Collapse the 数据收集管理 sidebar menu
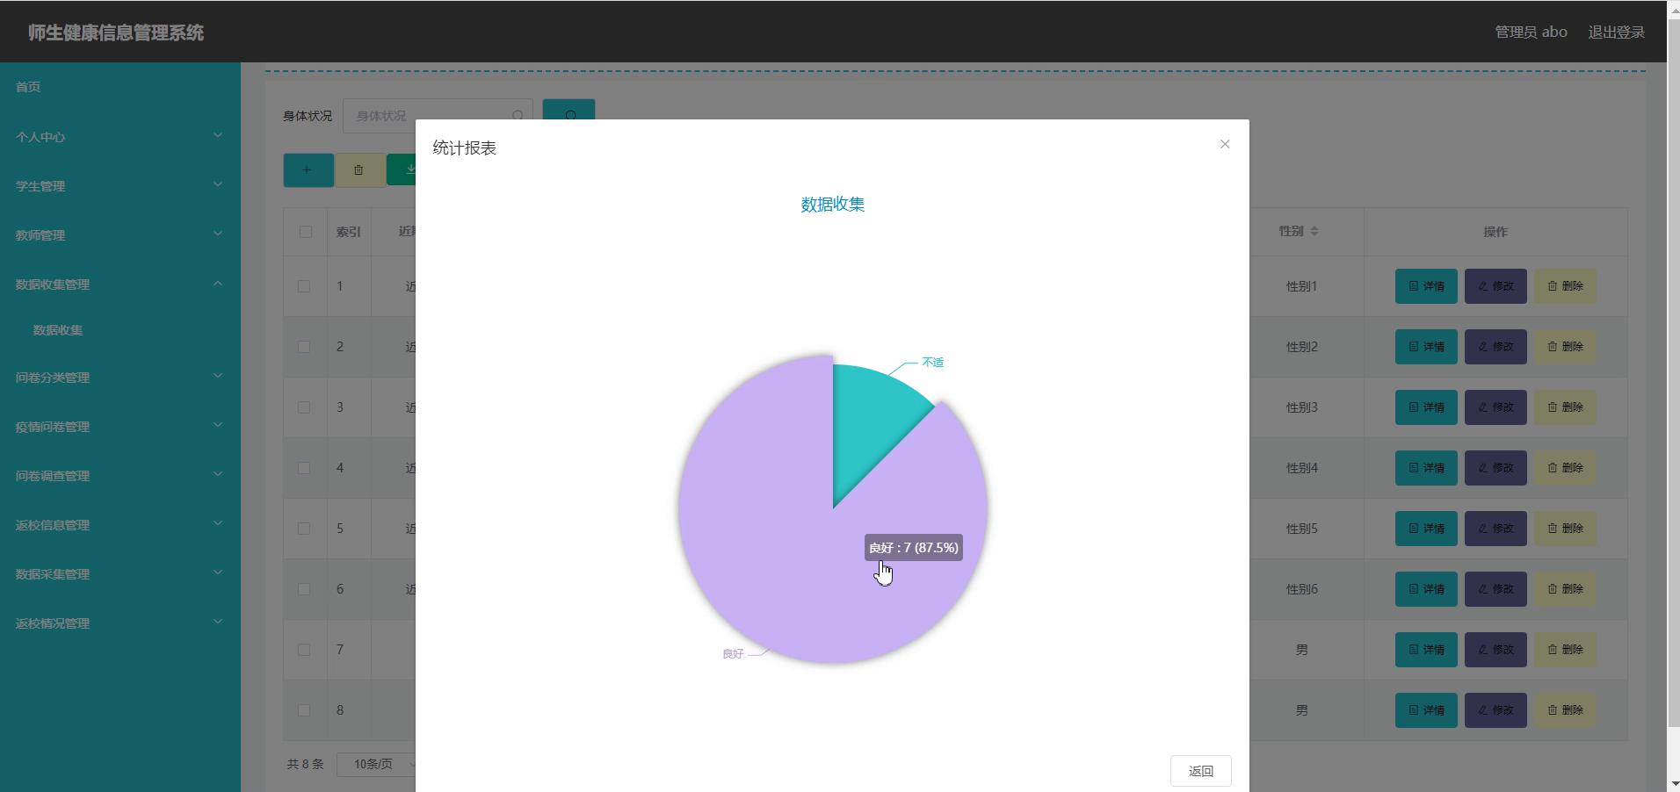 coord(119,284)
